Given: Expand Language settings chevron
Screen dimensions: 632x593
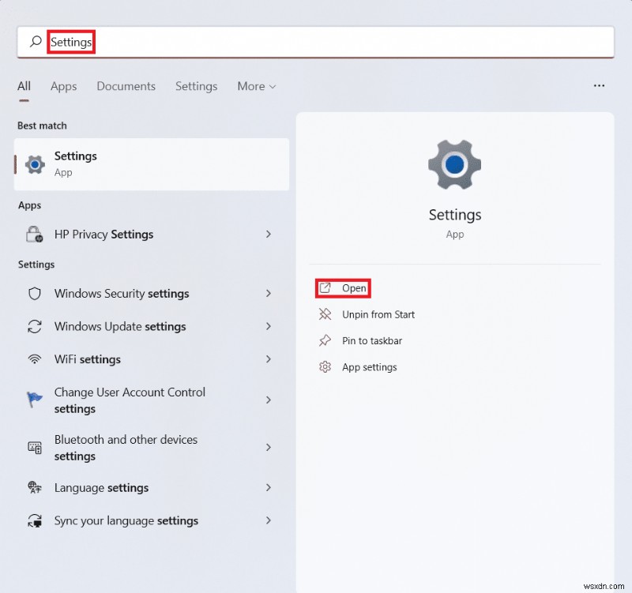Looking at the screenshot, I should click(269, 487).
